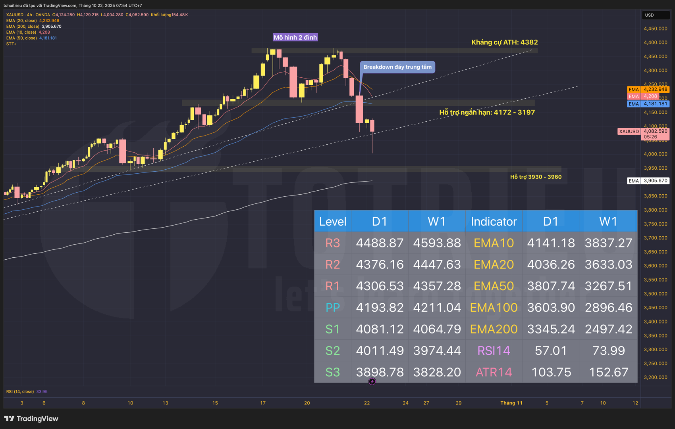Expand the XAUUSD 4h OANDA symbol legend
This screenshot has width=675, height=429.
click(28, 15)
